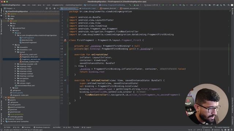Open Project panel settings gear
234x131 pixels.
[x=54, y=8]
